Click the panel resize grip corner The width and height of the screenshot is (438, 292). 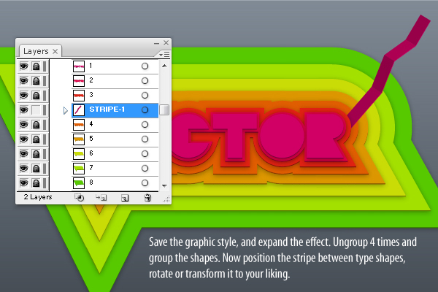[x=166, y=199]
